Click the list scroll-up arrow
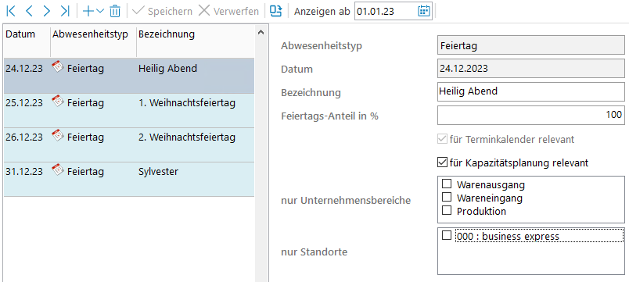The image size is (629, 282). [261, 33]
